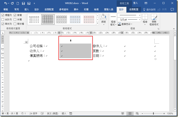The width and height of the screenshot is (178, 117).
Task: Click the table resize handle square
Action: (155, 59)
